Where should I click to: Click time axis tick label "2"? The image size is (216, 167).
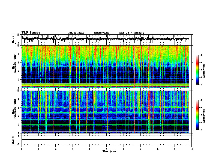click(x=56, y=149)
